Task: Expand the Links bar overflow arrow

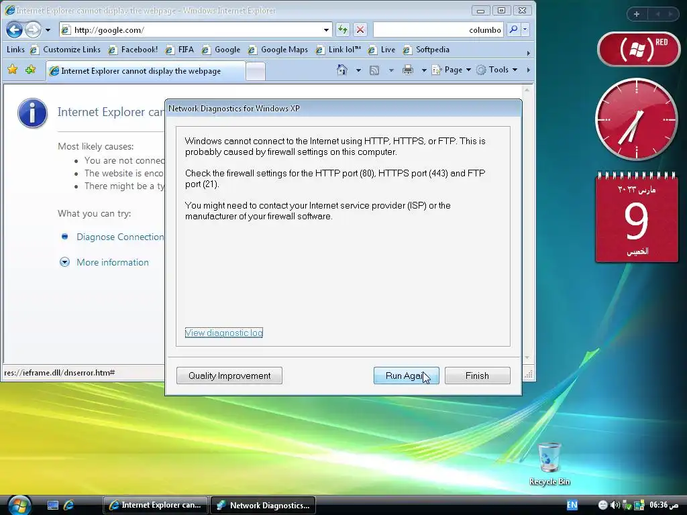Action: [529, 53]
